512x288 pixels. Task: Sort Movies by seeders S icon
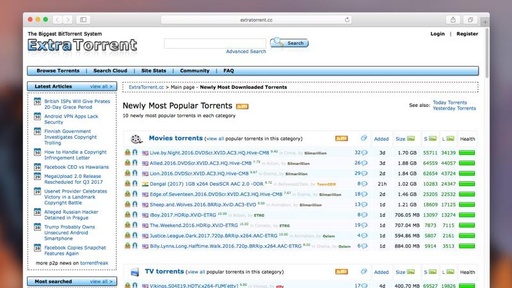433,138
